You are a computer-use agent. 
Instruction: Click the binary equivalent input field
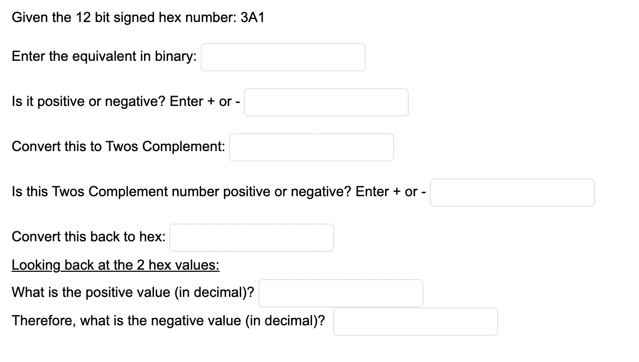pos(283,57)
